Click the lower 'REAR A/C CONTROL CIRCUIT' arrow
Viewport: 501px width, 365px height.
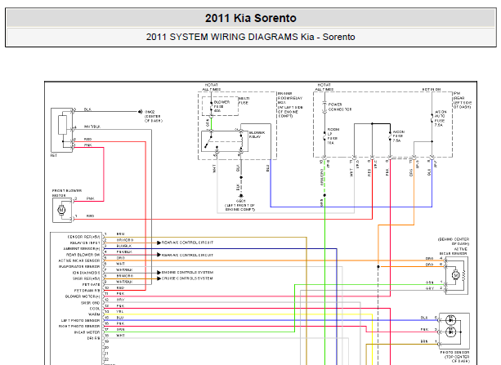point(159,255)
